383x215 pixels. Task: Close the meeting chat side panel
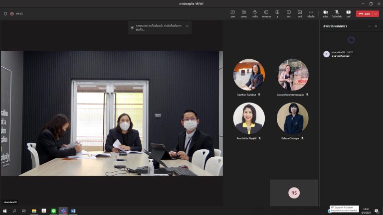[376, 26]
